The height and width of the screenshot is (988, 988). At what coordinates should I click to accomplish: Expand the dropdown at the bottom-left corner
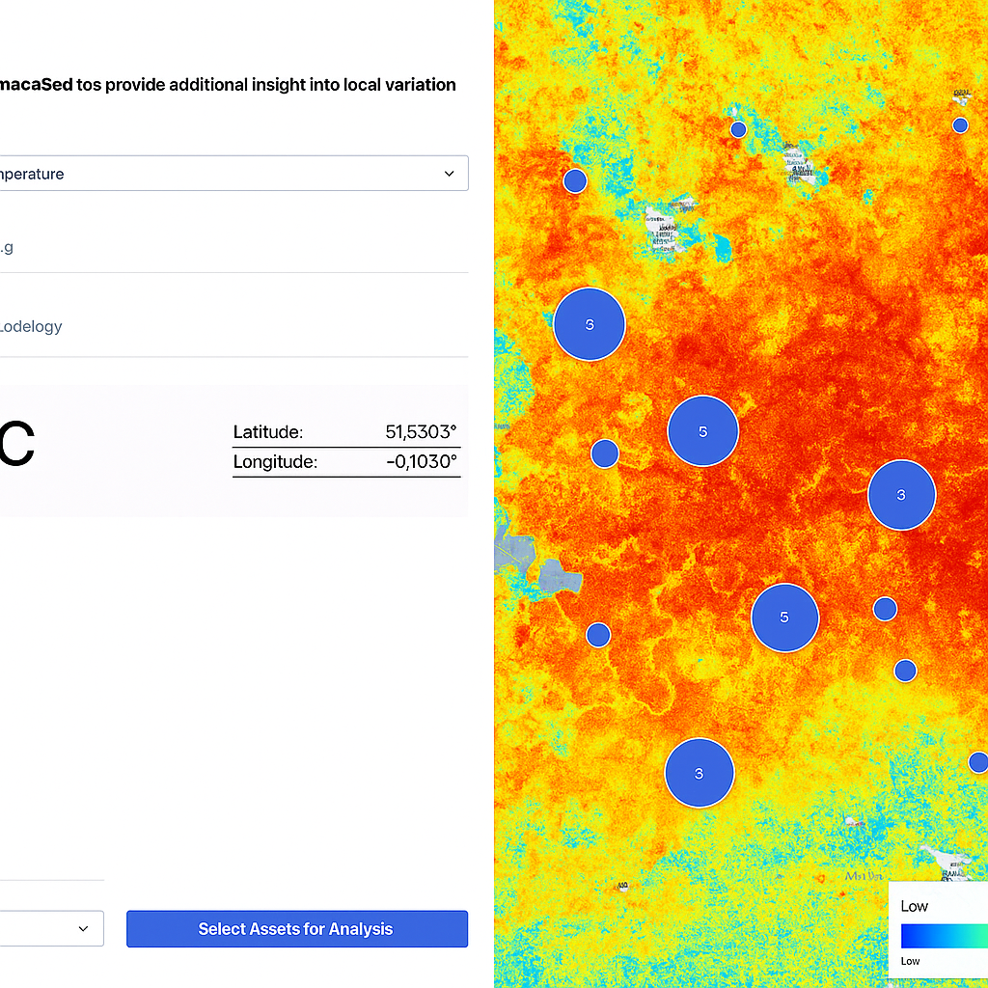pyautogui.click(x=53, y=928)
